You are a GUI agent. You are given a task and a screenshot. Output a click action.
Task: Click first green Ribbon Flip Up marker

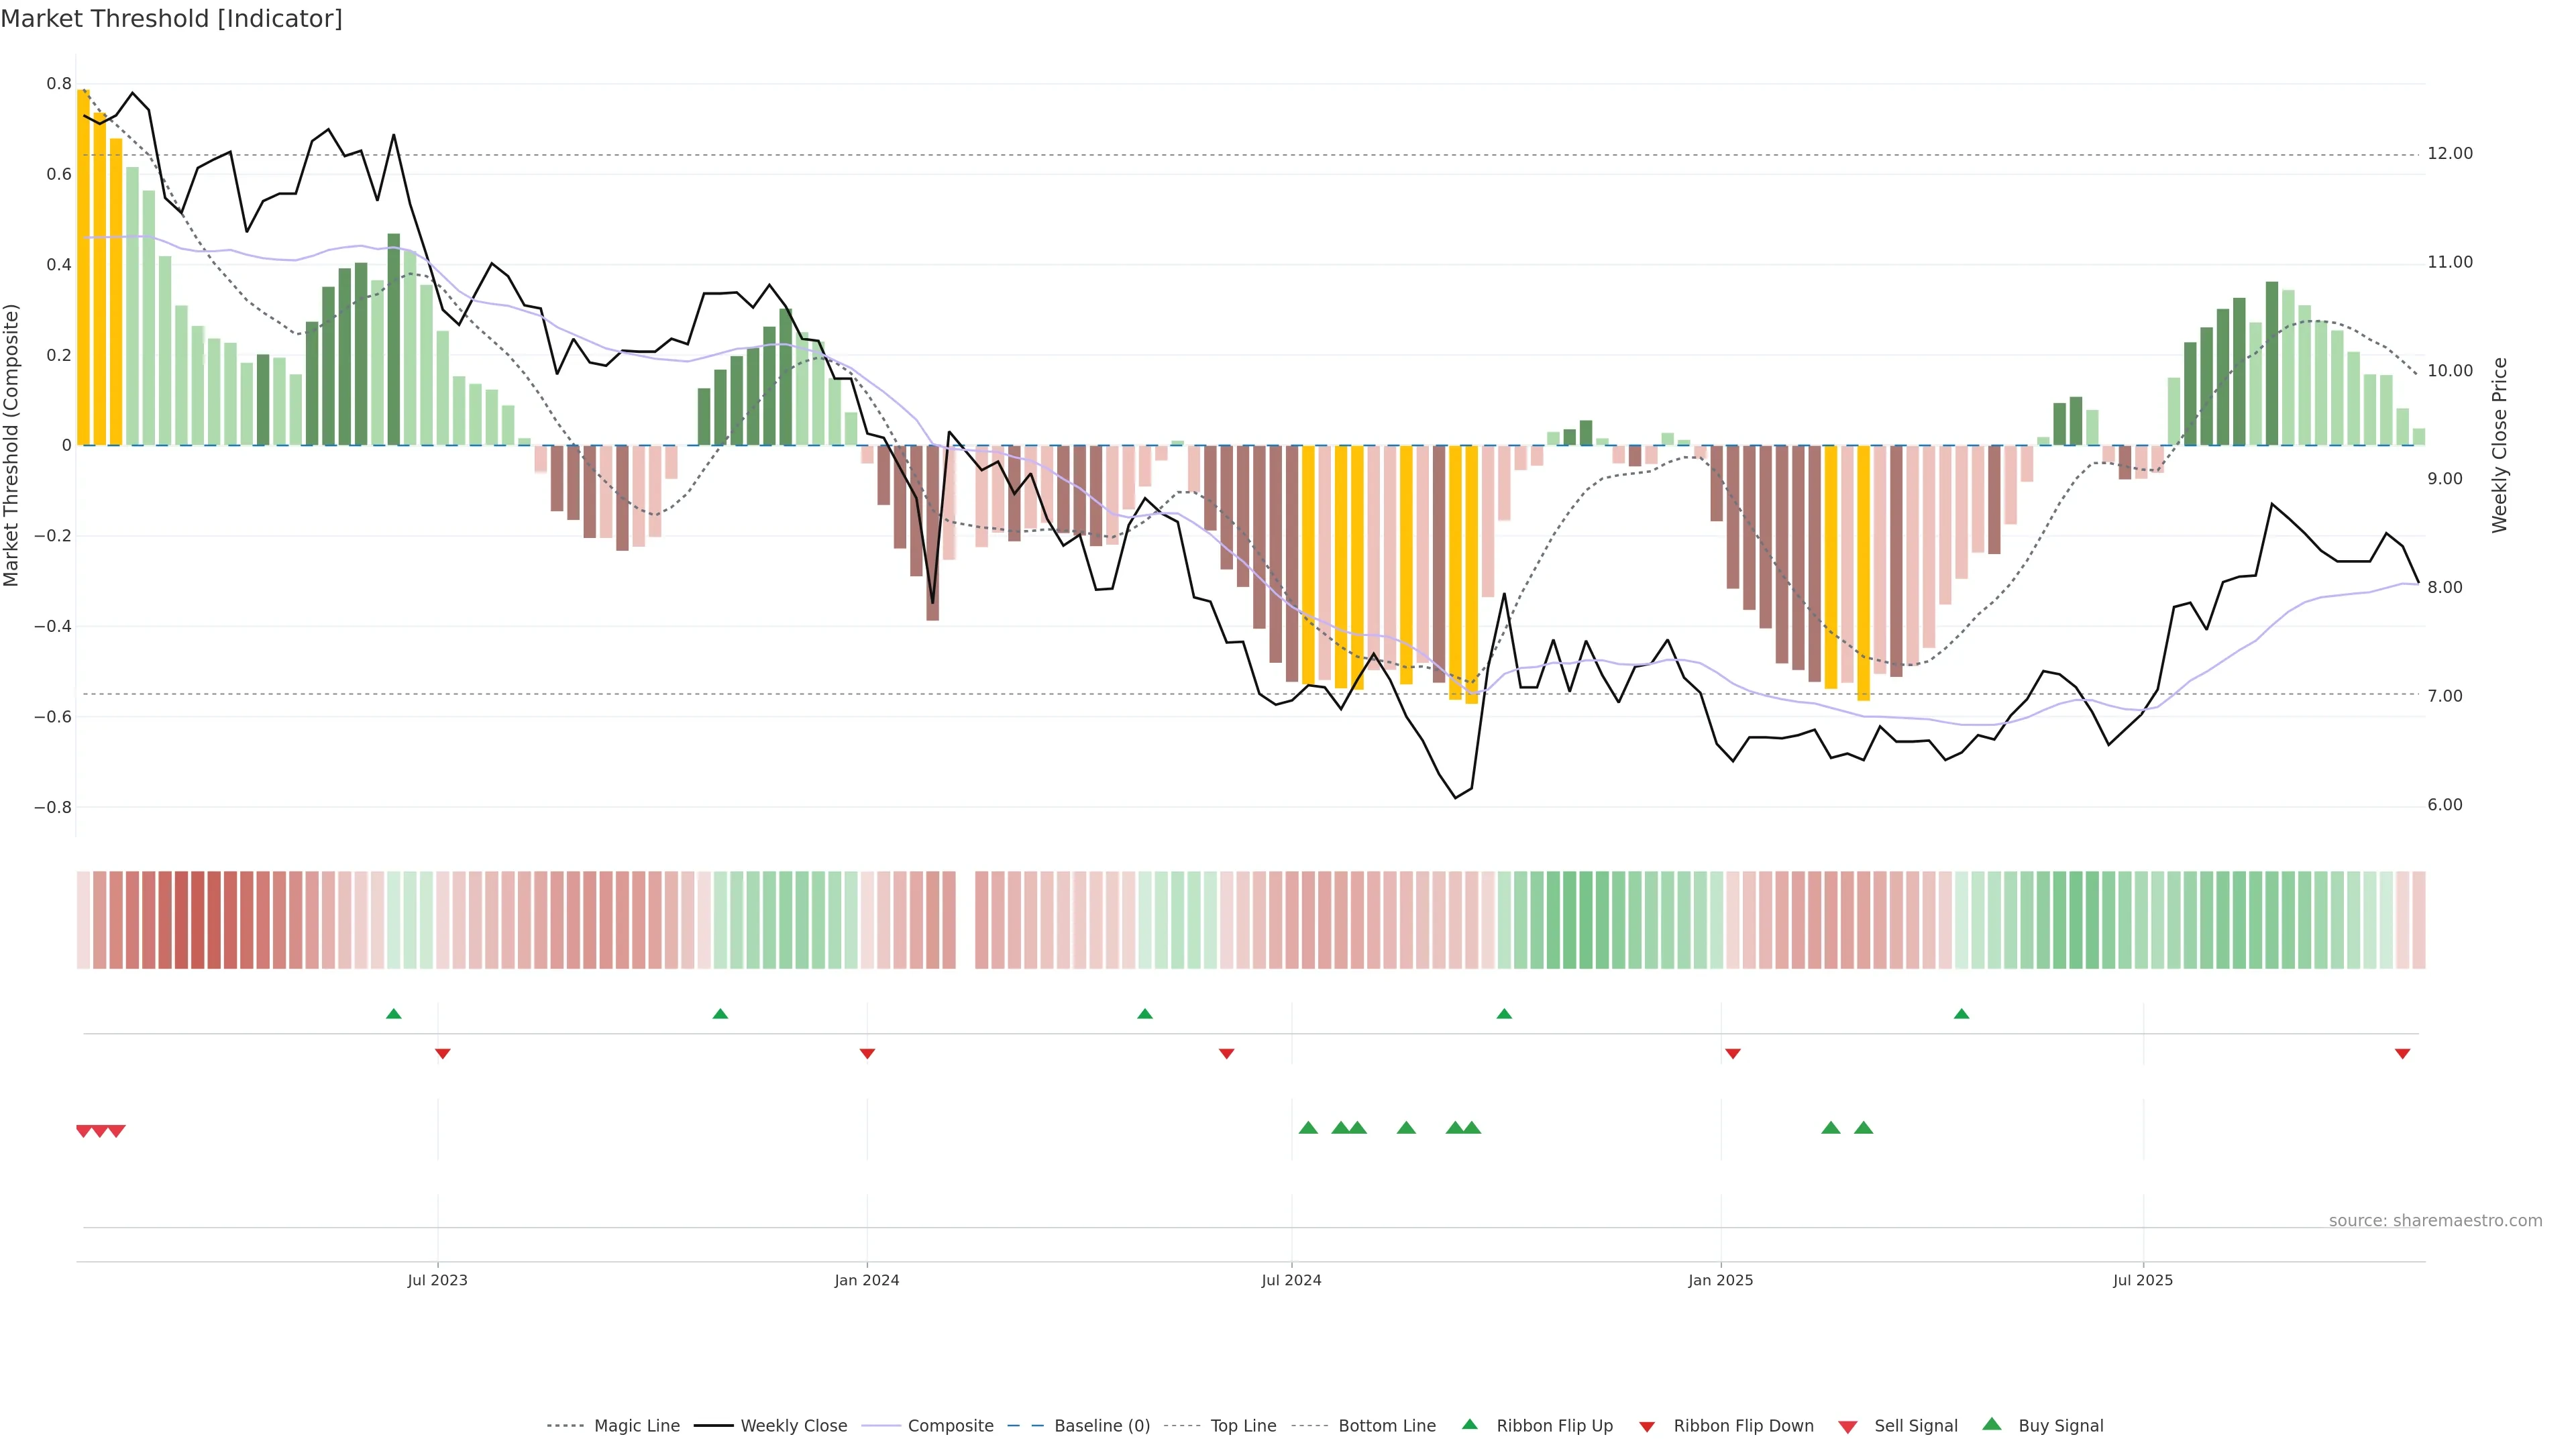click(394, 1014)
